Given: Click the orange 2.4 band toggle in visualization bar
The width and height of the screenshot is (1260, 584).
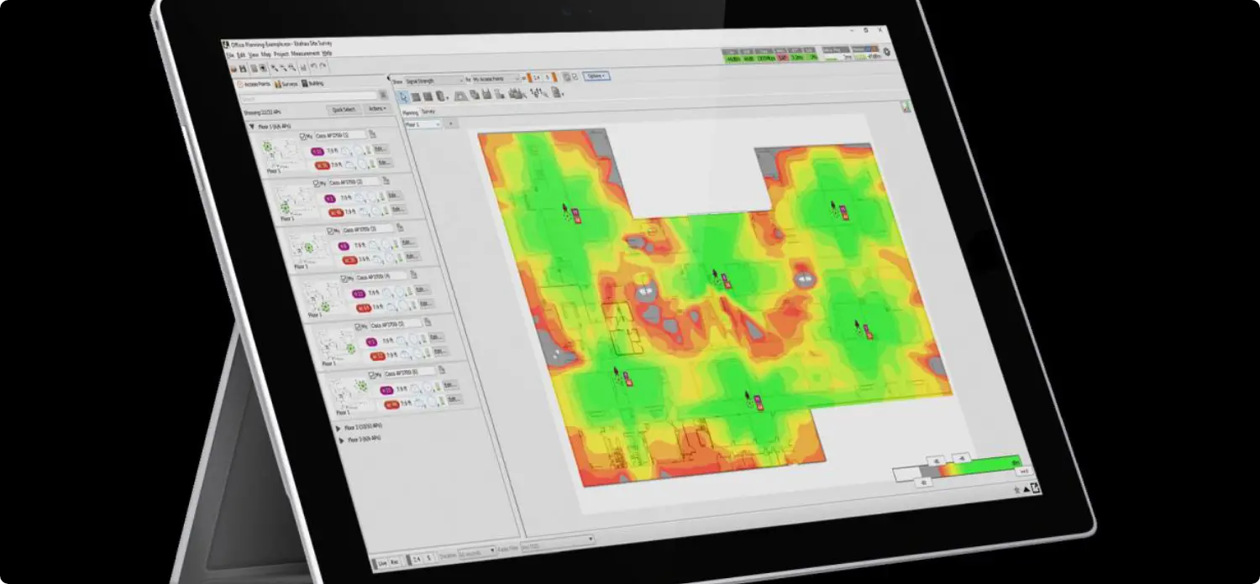Looking at the screenshot, I should [535, 77].
